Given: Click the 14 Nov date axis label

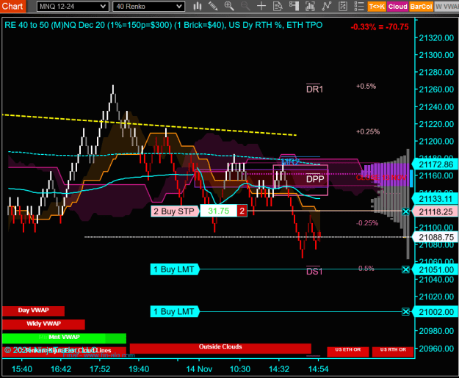Looking at the screenshot, I should 199,369.
